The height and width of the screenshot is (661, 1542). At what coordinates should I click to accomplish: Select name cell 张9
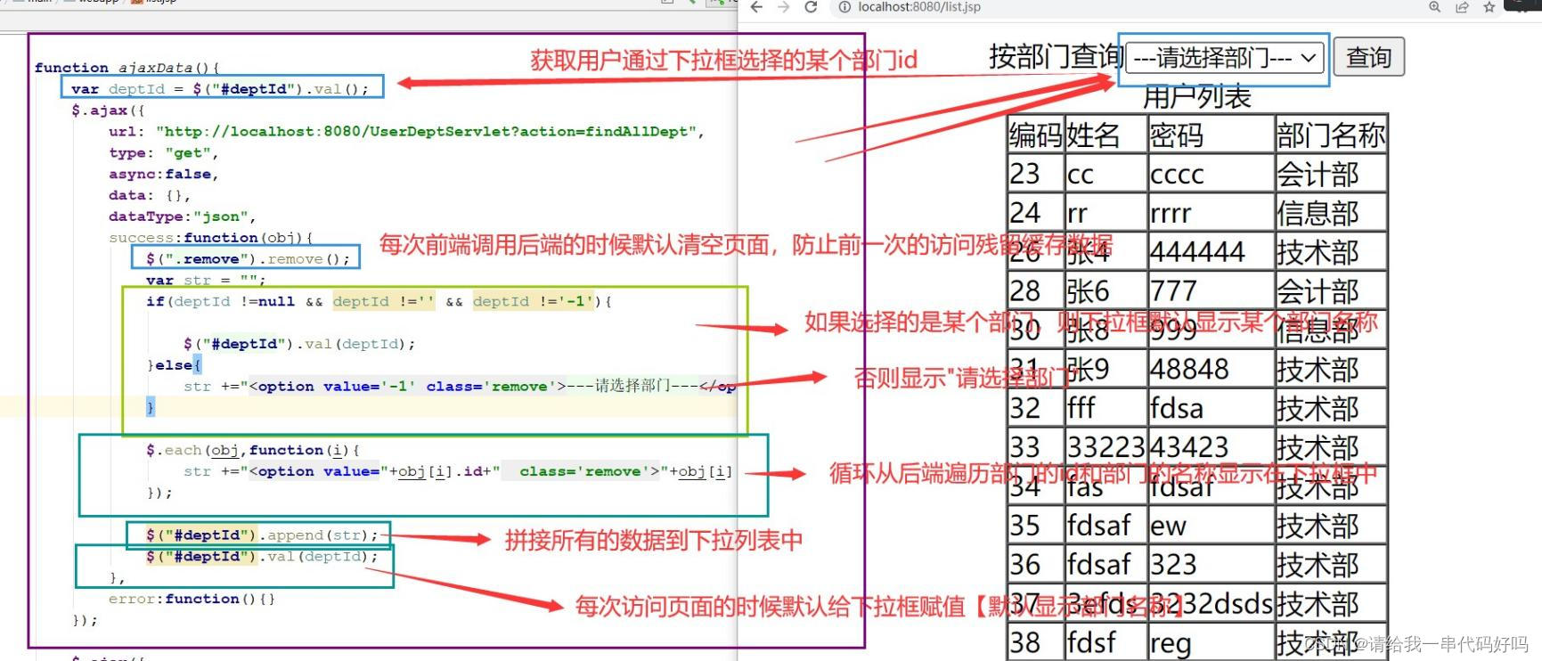coord(1106,369)
